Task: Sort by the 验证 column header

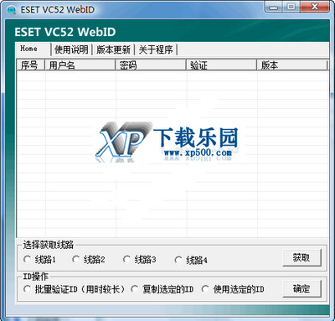Action: [222, 65]
